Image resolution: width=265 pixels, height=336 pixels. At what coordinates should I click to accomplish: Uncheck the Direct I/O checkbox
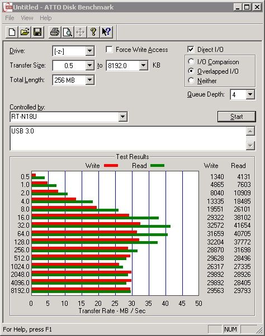(191, 49)
